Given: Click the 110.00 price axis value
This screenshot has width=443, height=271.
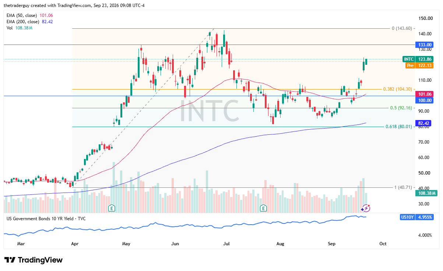Looking at the screenshot, I should pos(425,80).
